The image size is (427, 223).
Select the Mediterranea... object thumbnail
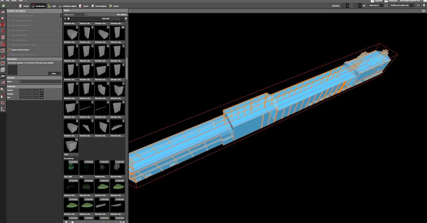pos(102,167)
